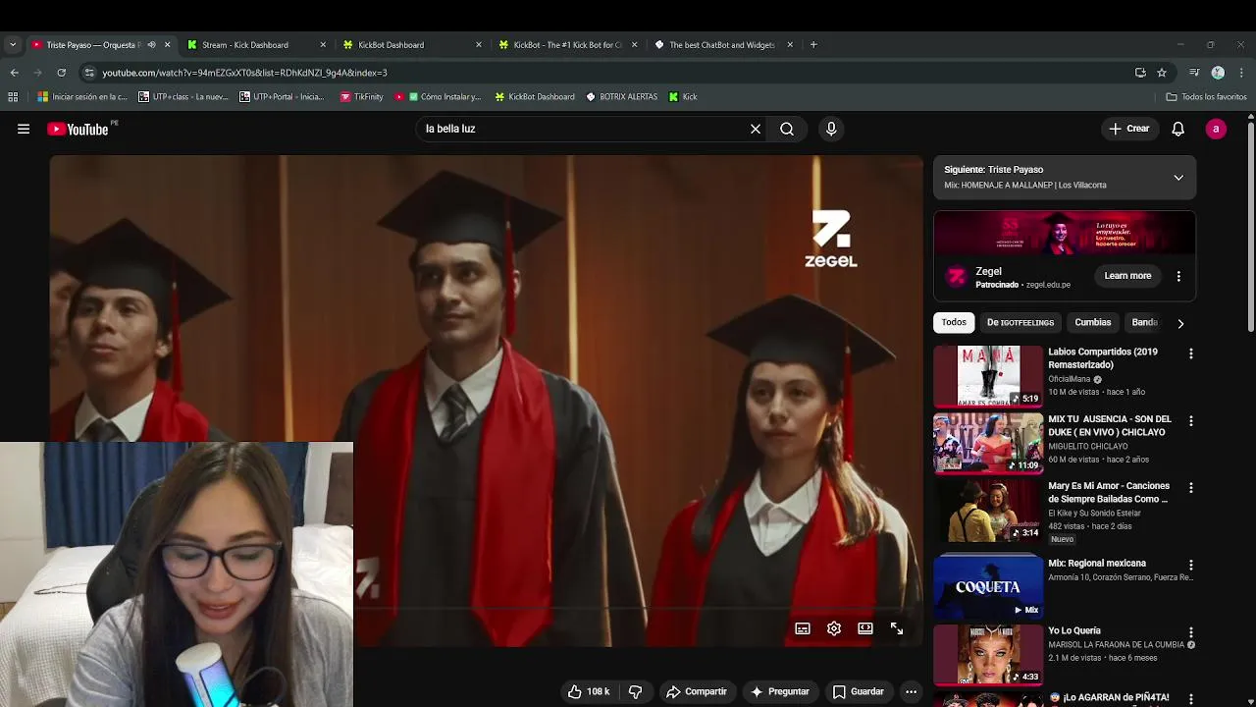The image size is (1256, 707).
Task: Save the video with Guardar
Action: (x=858, y=691)
